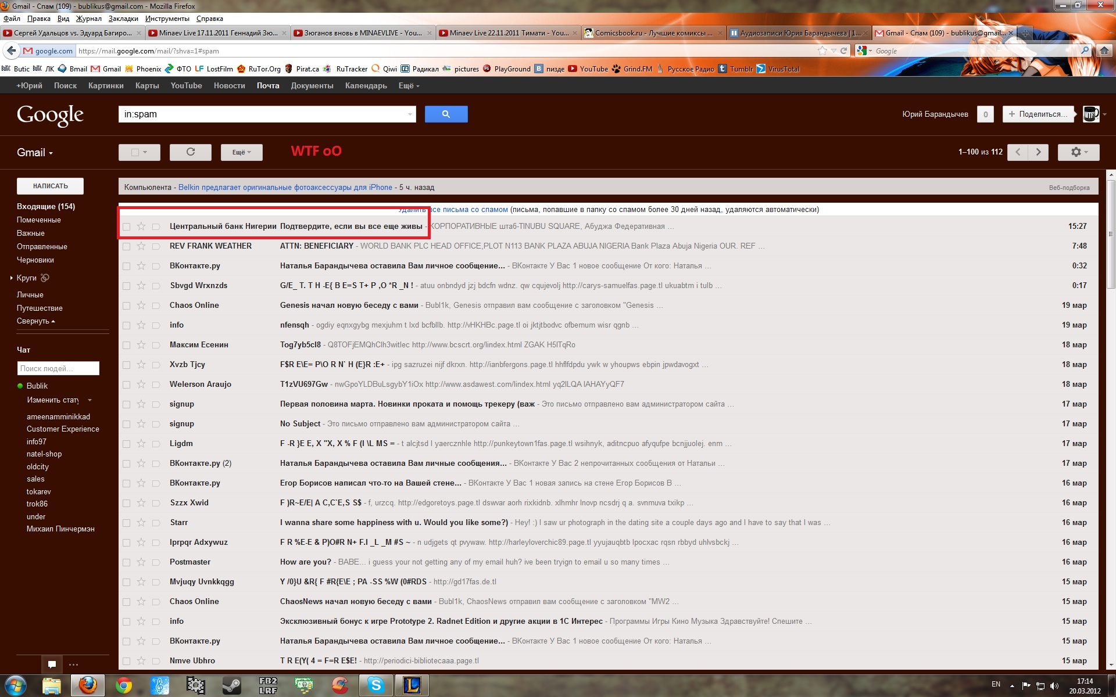Go to the older messages page
Image resolution: width=1116 pixels, height=697 pixels.
1038,152
